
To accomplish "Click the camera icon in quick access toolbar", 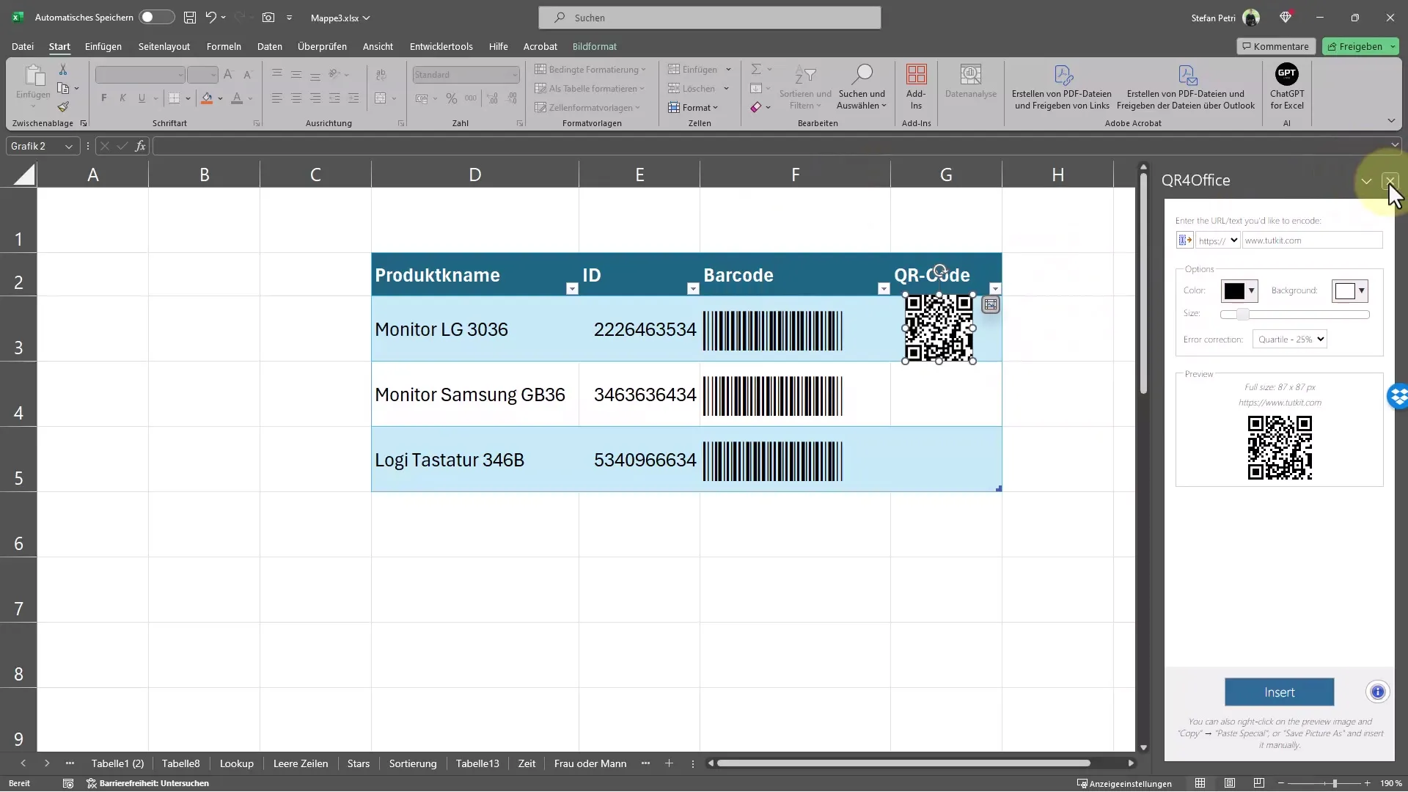I will pyautogui.click(x=269, y=18).
